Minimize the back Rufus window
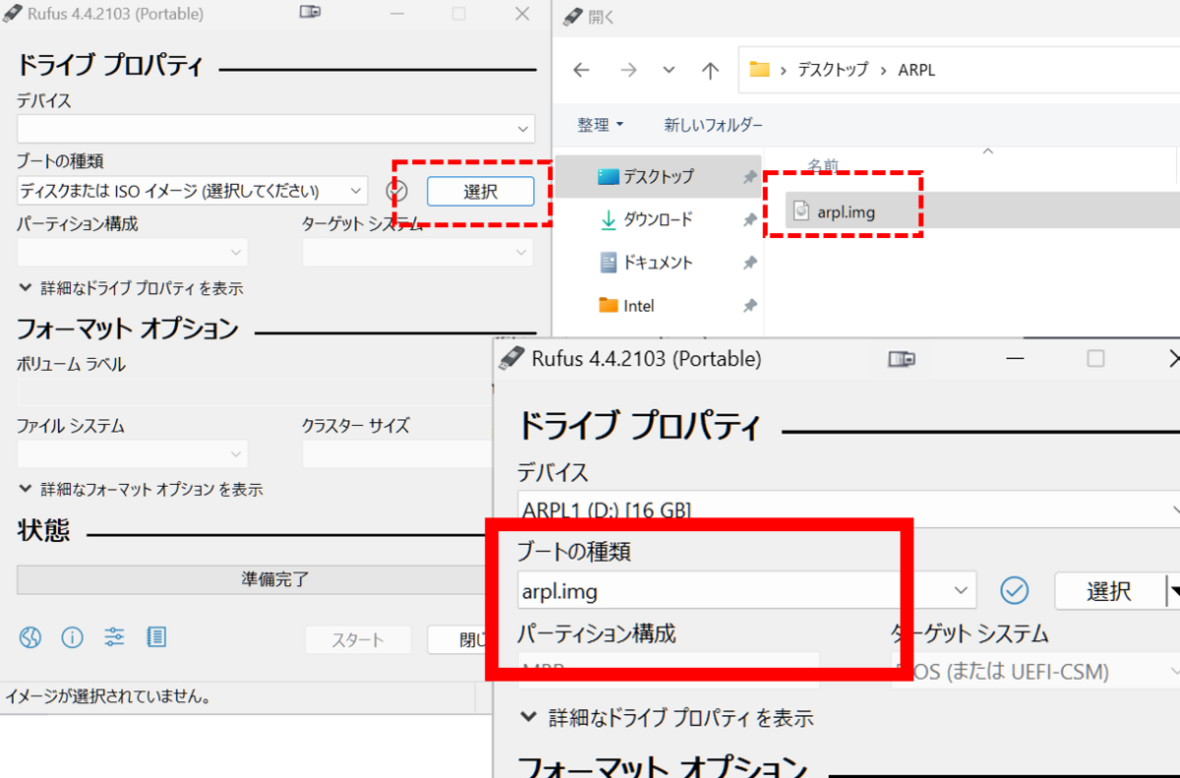Image resolution: width=1180 pixels, height=778 pixels. click(398, 14)
